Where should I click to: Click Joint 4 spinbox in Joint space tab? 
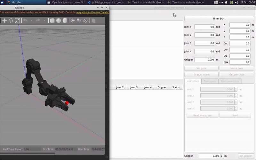(x=219, y=108)
